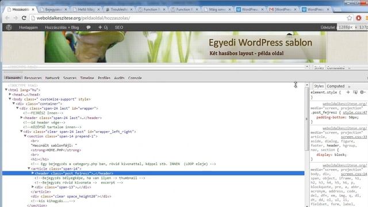Close the Troublesh browser tab
The image size is (368, 207).
point(131,10)
